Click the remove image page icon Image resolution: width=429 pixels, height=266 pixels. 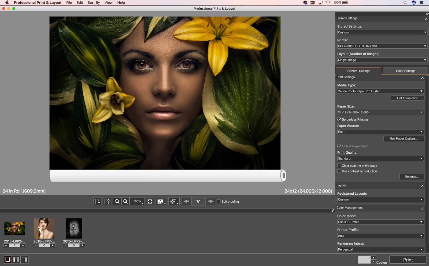pos(107,201)
